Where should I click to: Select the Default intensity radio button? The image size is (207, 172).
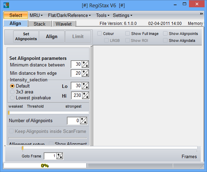point(12,86)
